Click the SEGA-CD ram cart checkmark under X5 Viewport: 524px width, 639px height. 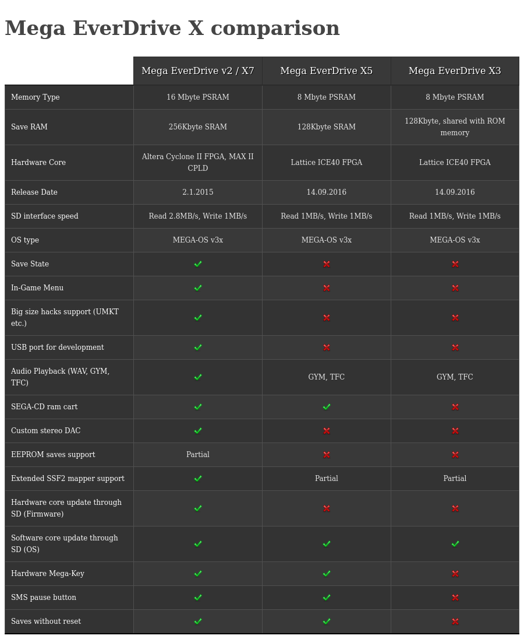[x=327, y=407]
